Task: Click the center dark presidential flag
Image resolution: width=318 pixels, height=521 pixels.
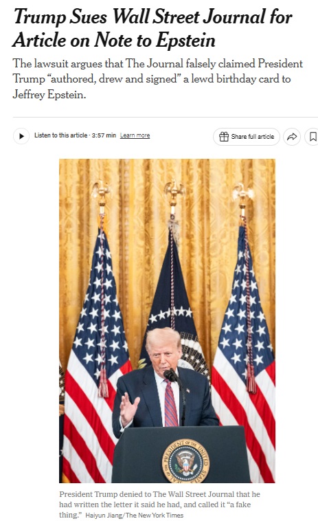Action: (x=172, y=299)
